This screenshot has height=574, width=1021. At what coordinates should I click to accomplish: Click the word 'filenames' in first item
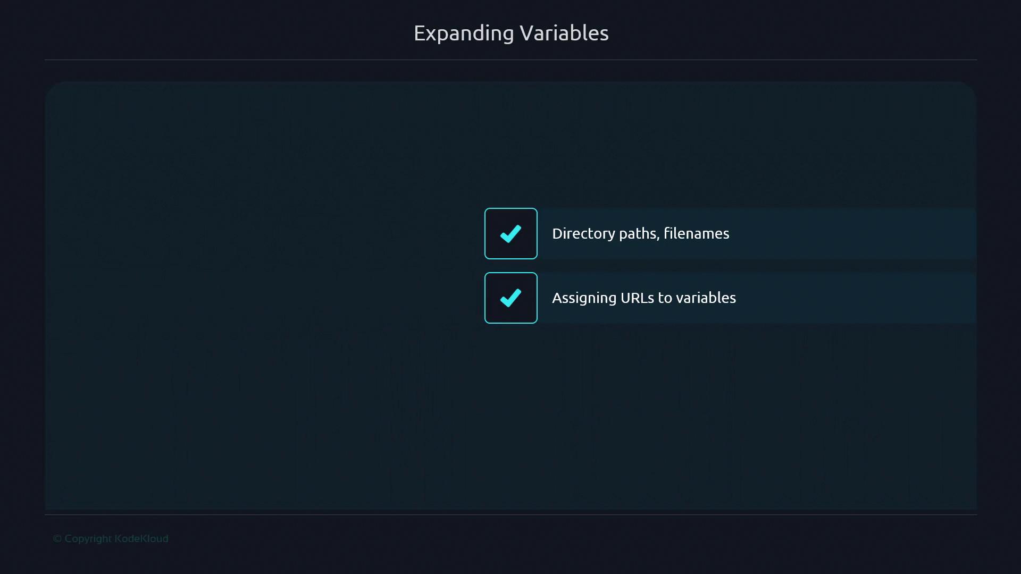[696, 233]
